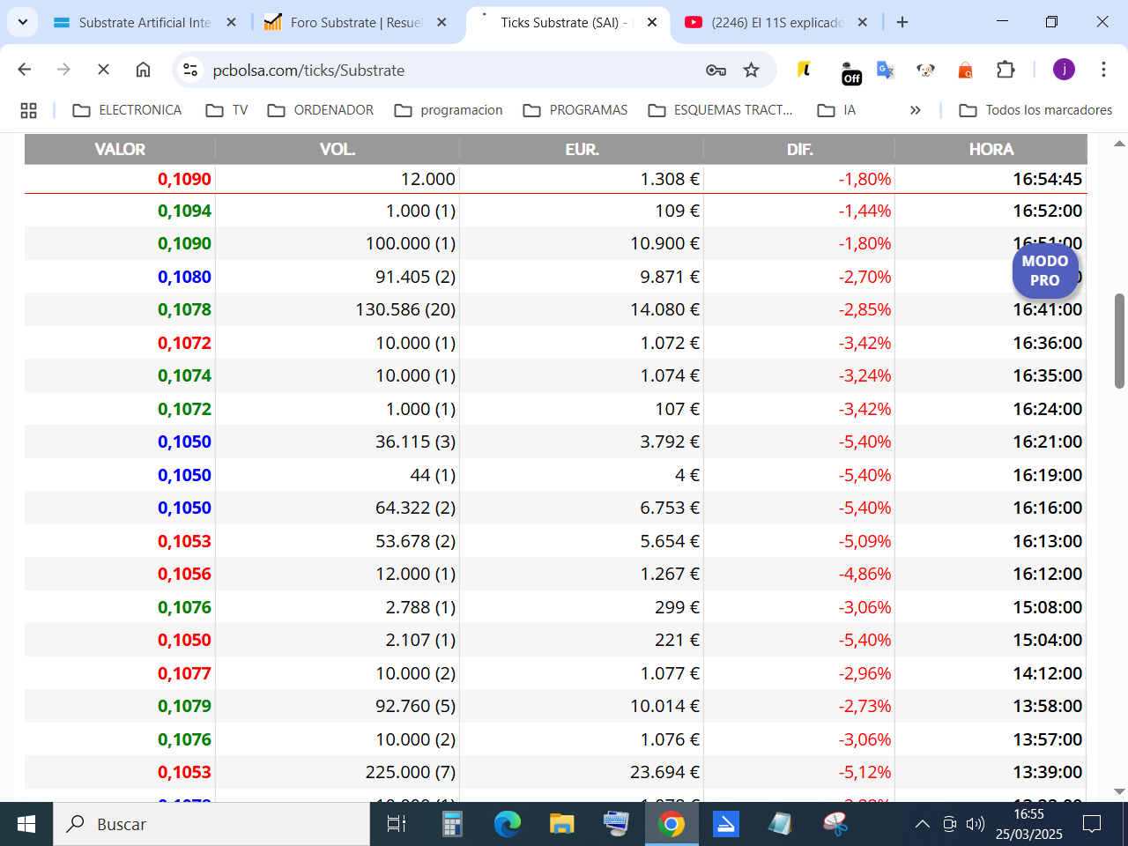Go to the browser home page
Viewport: 1128px width, 846px height.
tap(143, 70)
